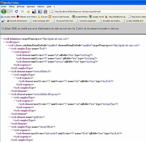
Task: Open the Fichier menu
Action: [x=4, y=7]
